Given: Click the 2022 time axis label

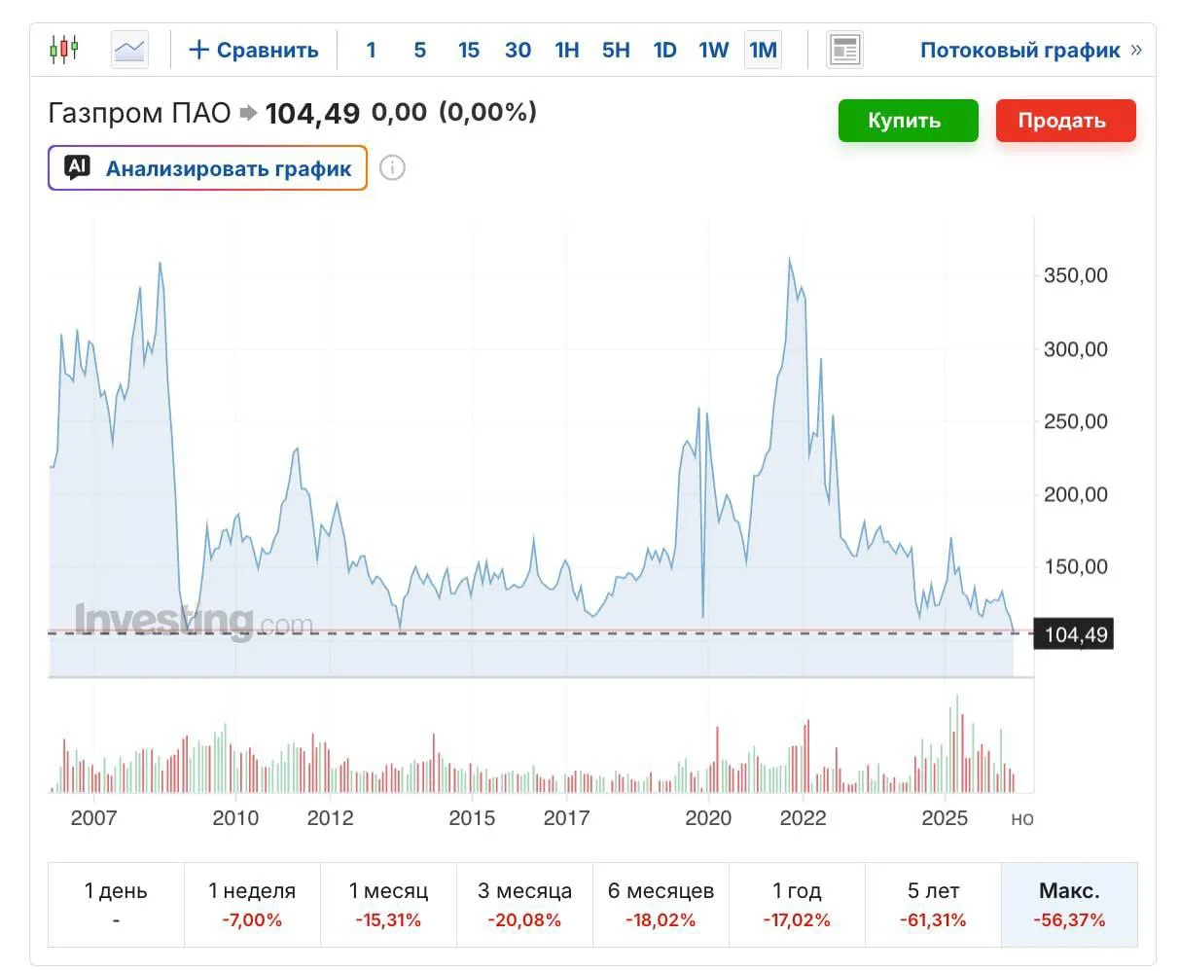Looking at the screenshot, I should [803, 817].
